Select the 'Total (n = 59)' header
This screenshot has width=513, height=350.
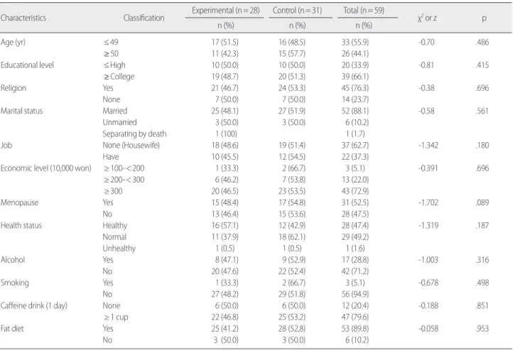[364, 11]
